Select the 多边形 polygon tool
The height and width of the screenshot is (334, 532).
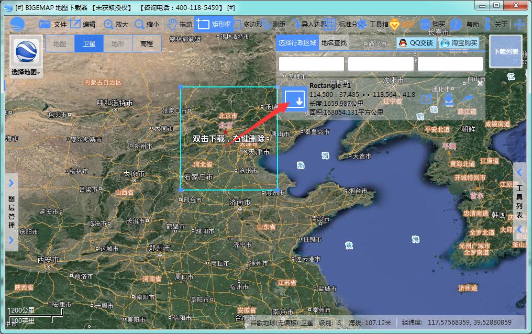click(248, 24)
